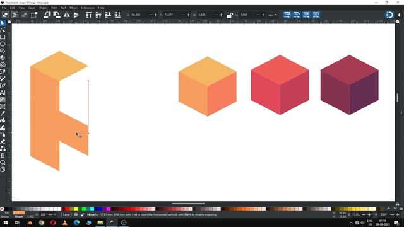Show next palette row with down chevron

coord(395,209)
